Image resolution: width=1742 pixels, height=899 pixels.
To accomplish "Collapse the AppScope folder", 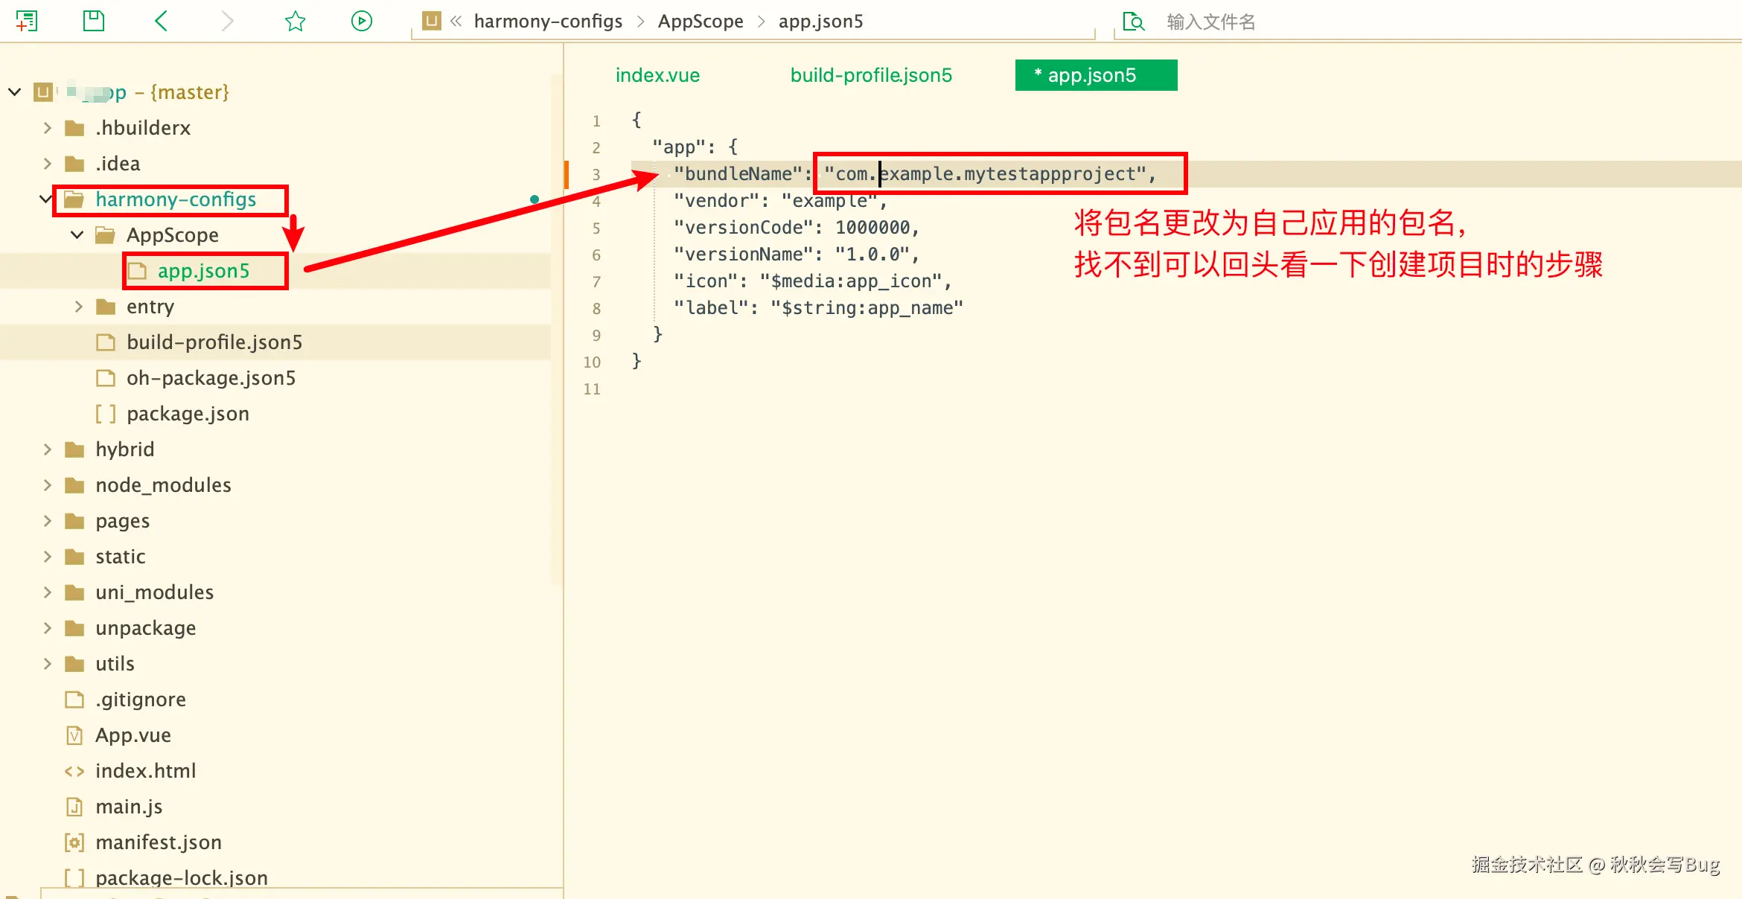I will (x=77, y=235).
